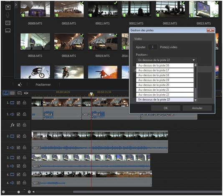This screenshot has width=223, height=196.
Task: Lock audio track 4
Action: click(x=25, y=182)
